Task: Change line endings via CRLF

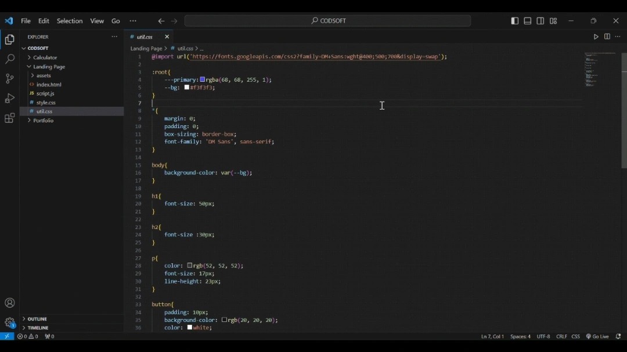Action: click(561, 336)
